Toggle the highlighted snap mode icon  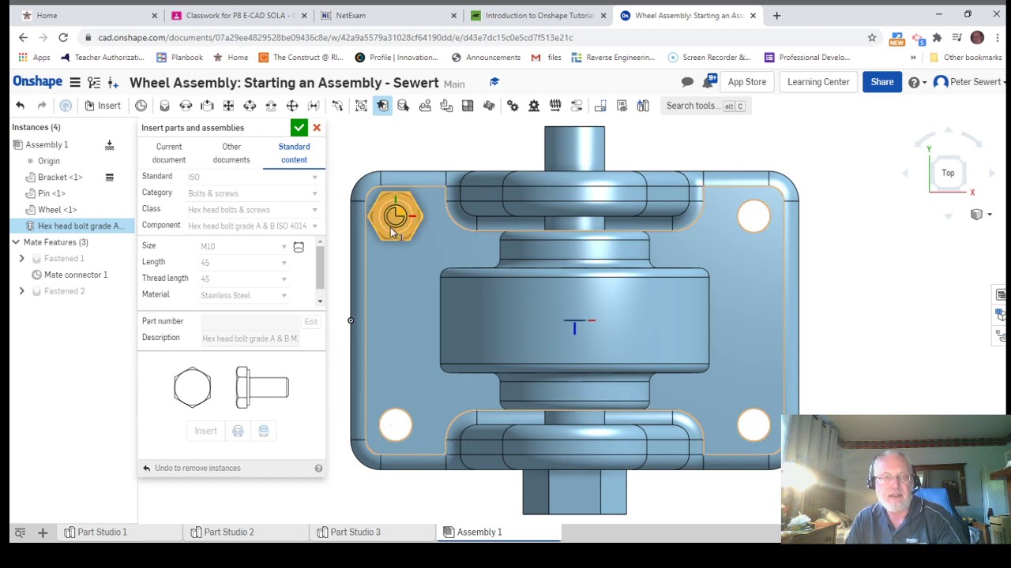point(382,106)
